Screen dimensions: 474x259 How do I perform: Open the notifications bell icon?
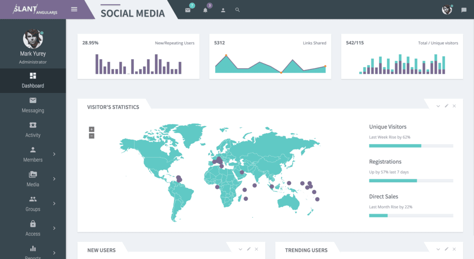[x=206, y=10]
